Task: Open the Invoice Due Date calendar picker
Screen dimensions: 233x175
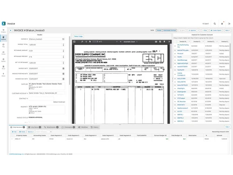Action: click(x=63, y=79)
